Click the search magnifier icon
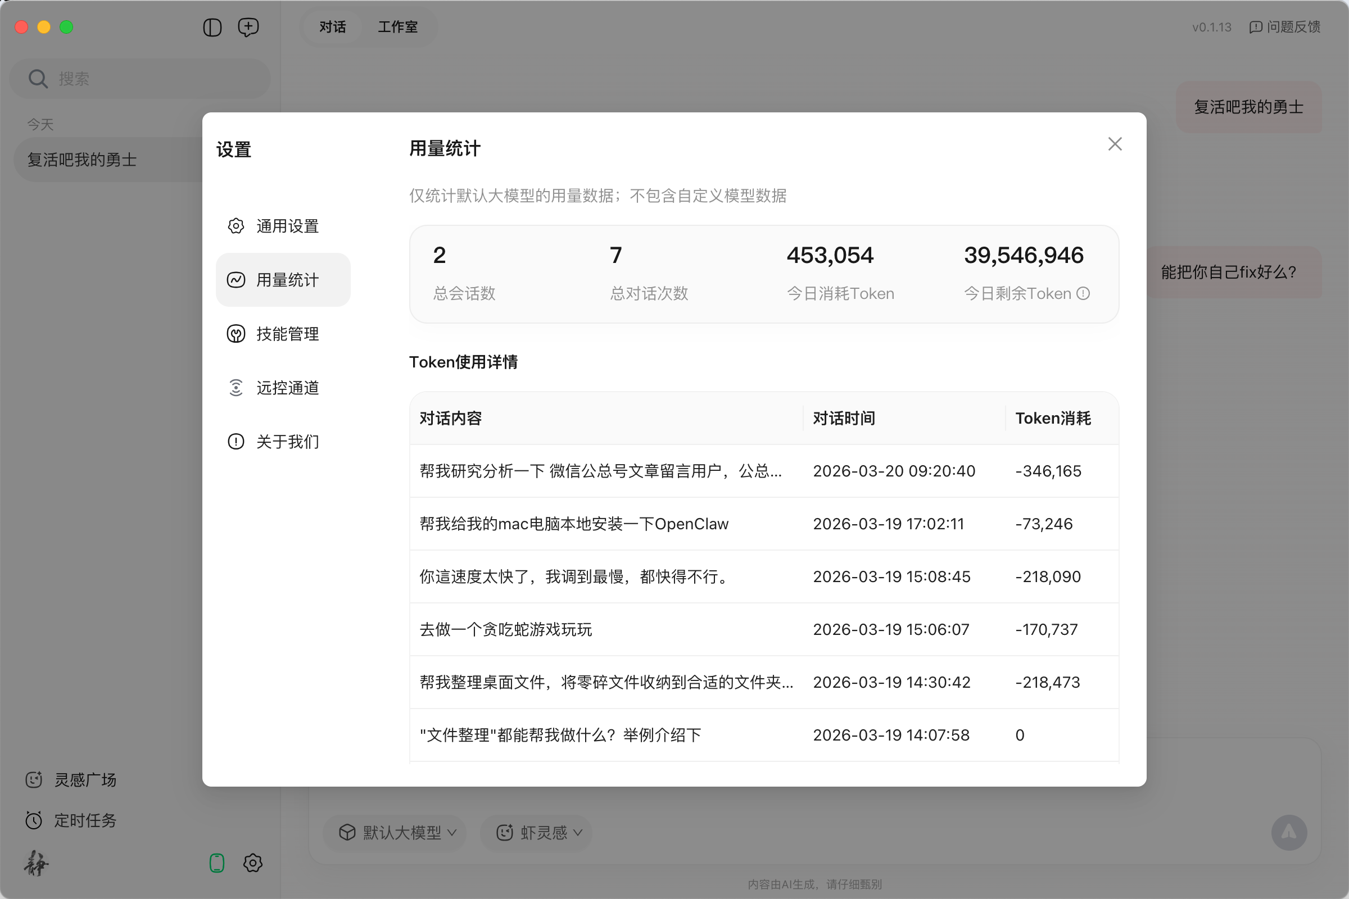The height and width of the screenshot is (899, 1349). click(37, 78)
